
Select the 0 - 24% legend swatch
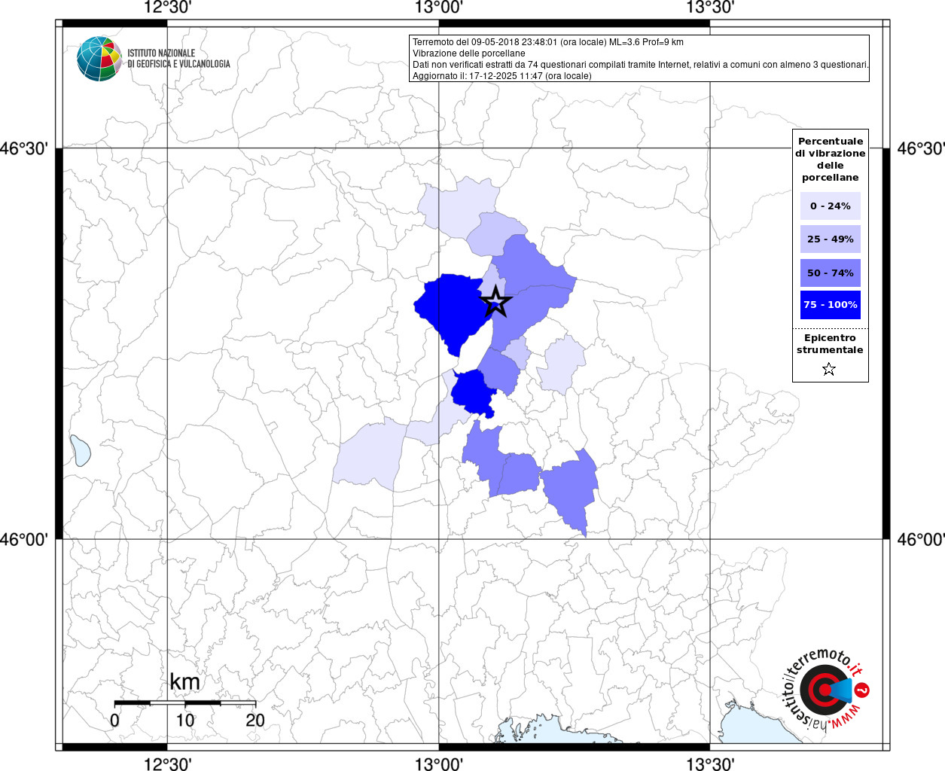(831, 206)
